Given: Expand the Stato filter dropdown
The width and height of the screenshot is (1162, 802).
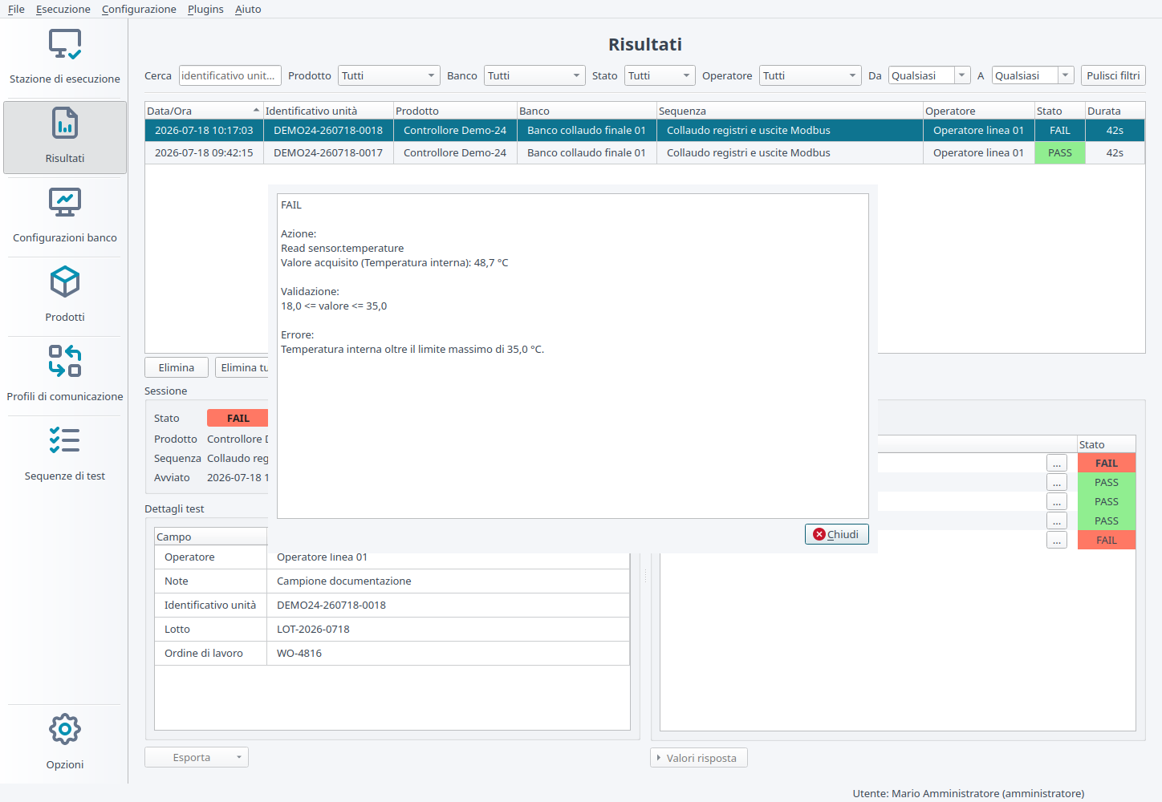Looking at the screenshot, I should [660, 75].
